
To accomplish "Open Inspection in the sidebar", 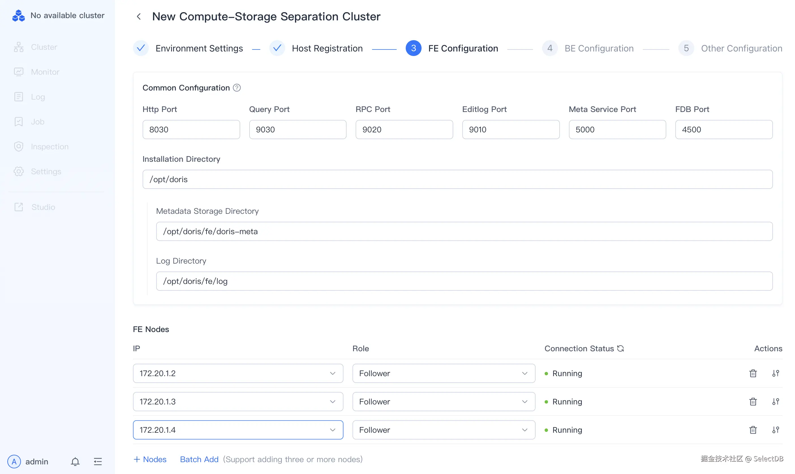I will 50,146.
